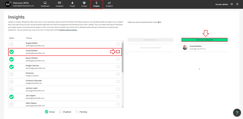Click Dwight Schrute's active status icon
The height and width of the screenshot is (119, 243).
11,67
